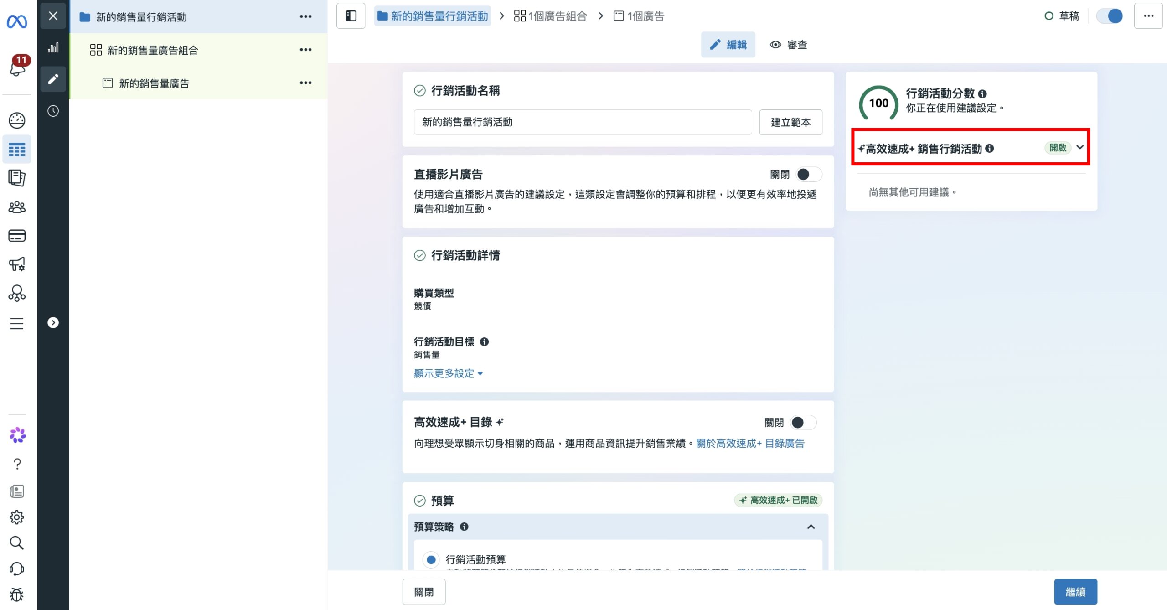The width and height of the screenshot is (1167, 610).
Task: Open the search magnifier icon
Action: coord(17,543)
